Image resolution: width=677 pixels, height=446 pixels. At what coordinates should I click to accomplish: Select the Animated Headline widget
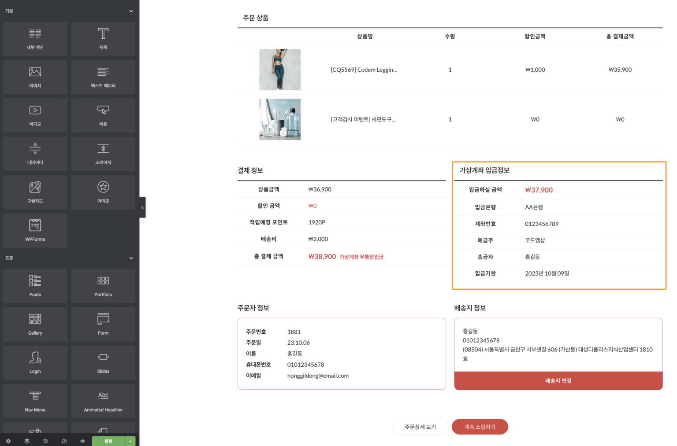point(103,401)
